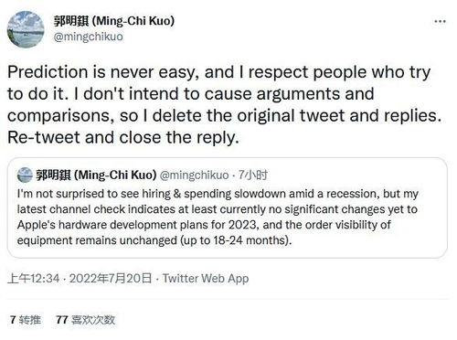The image size is (457, 340).
Task: Click the main tweet text about prediction
Action: pyautogui.click(x=225, y=104)
